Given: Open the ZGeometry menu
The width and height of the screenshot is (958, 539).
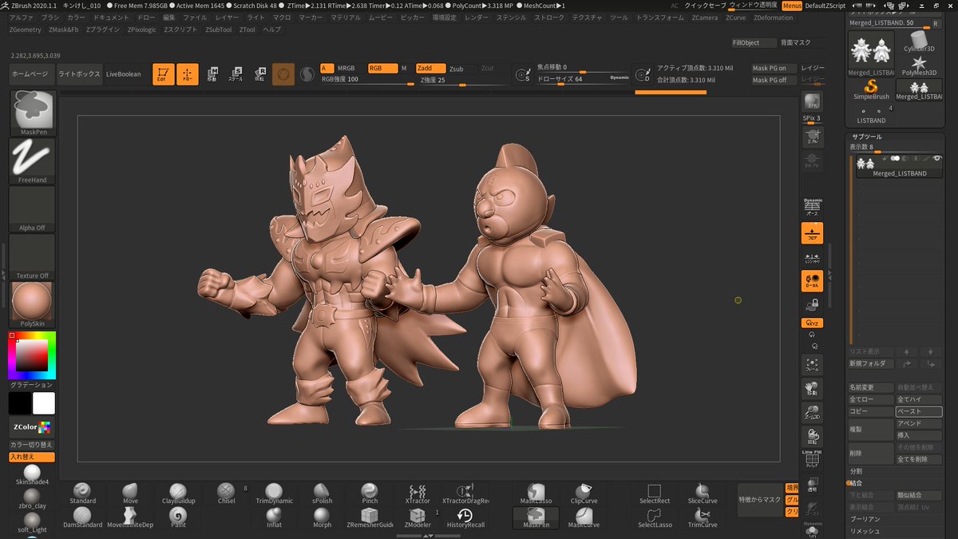Looking at the screenshot, I should pos(25,30).
